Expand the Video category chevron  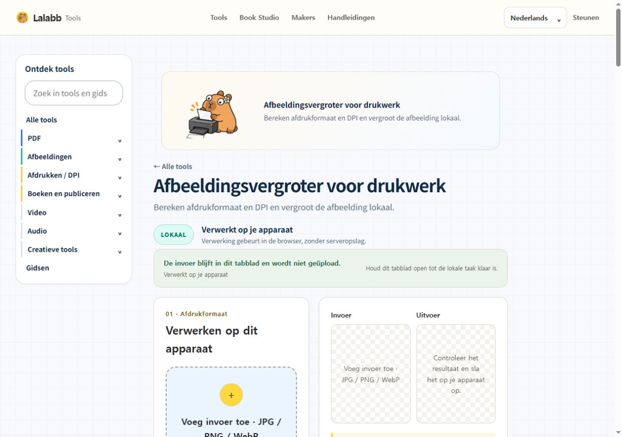(x=119, y=215)
